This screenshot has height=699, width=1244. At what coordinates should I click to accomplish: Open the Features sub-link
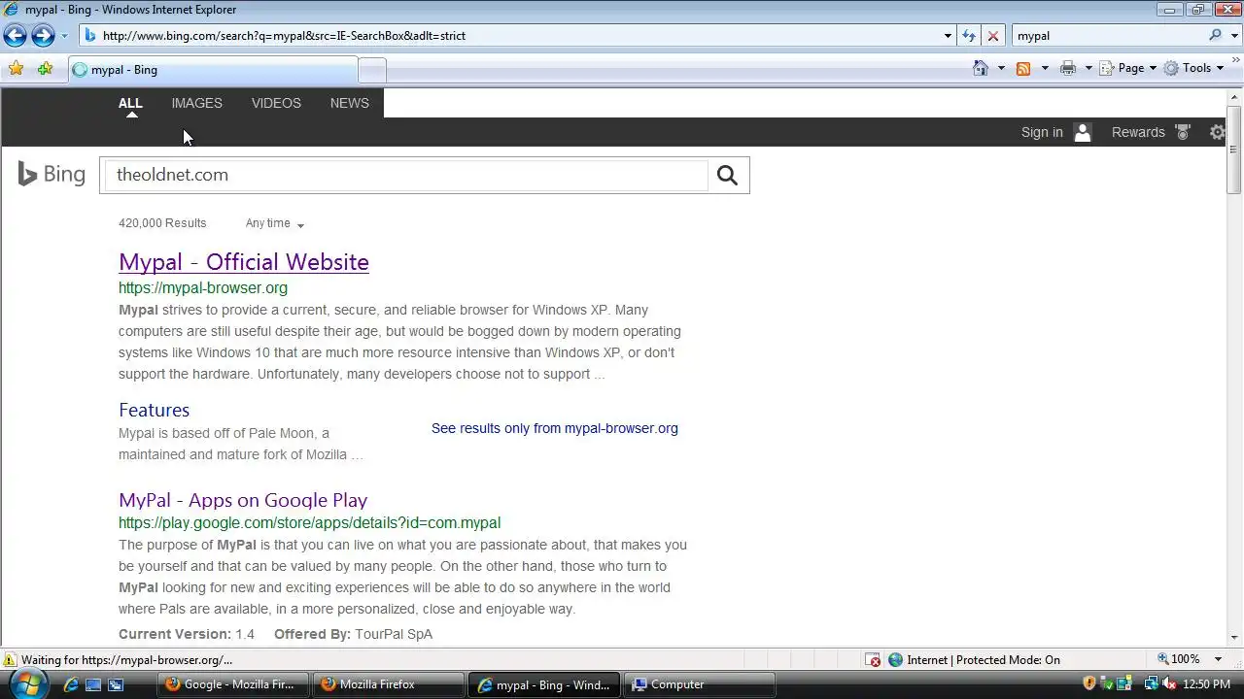154,410
